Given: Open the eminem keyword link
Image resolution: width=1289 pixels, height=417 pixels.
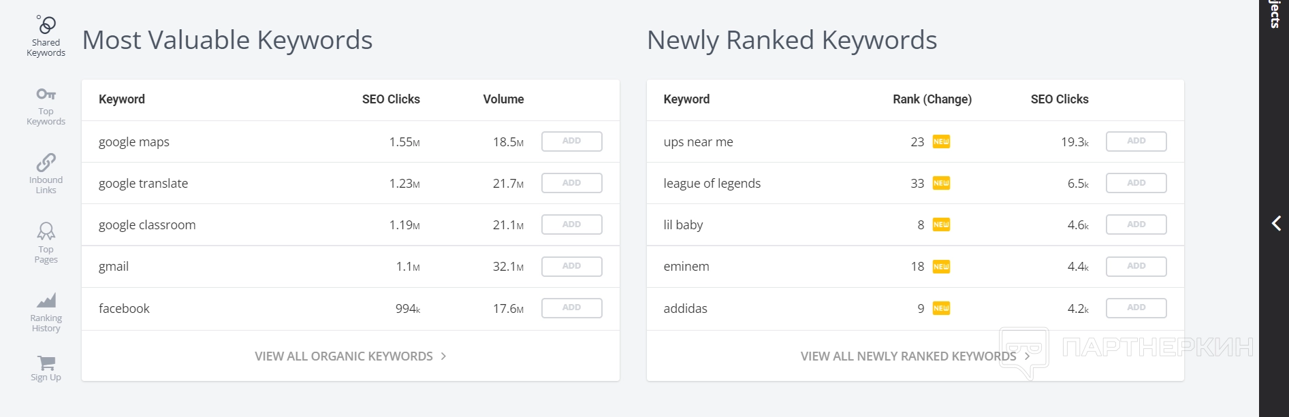Looking at the screenshot, I should 686,267.
